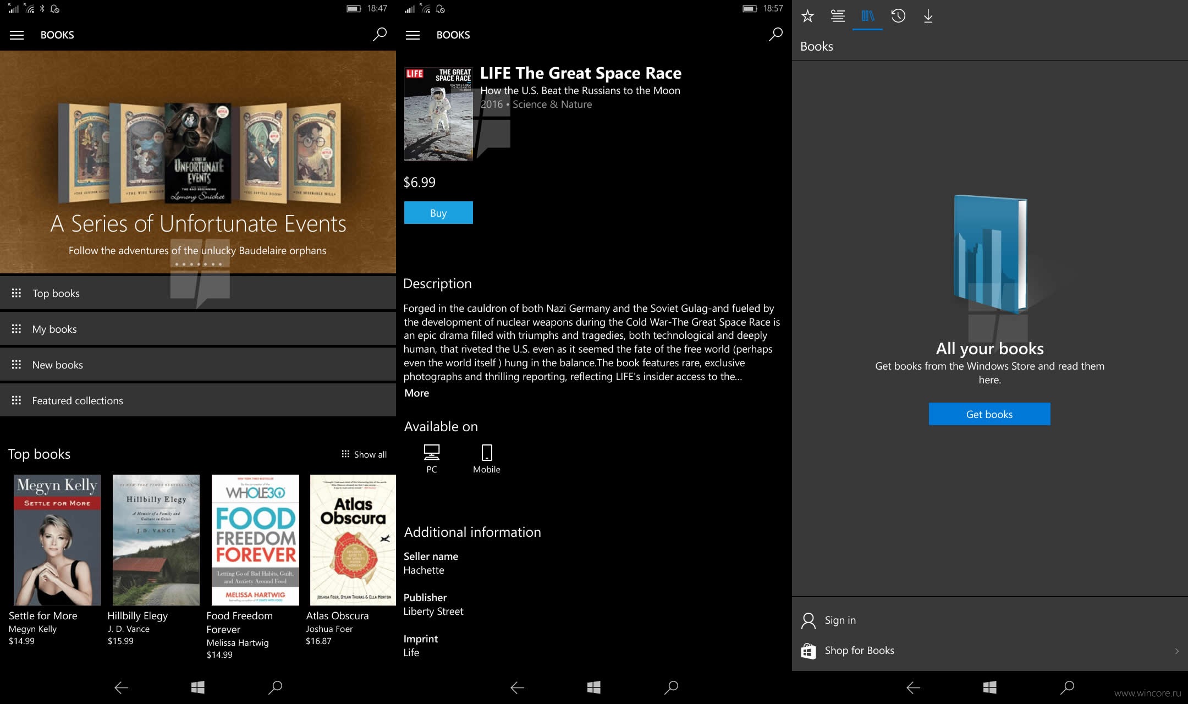Click the Get books button
Screen dimensions: 1188x704
pos(989,414)
